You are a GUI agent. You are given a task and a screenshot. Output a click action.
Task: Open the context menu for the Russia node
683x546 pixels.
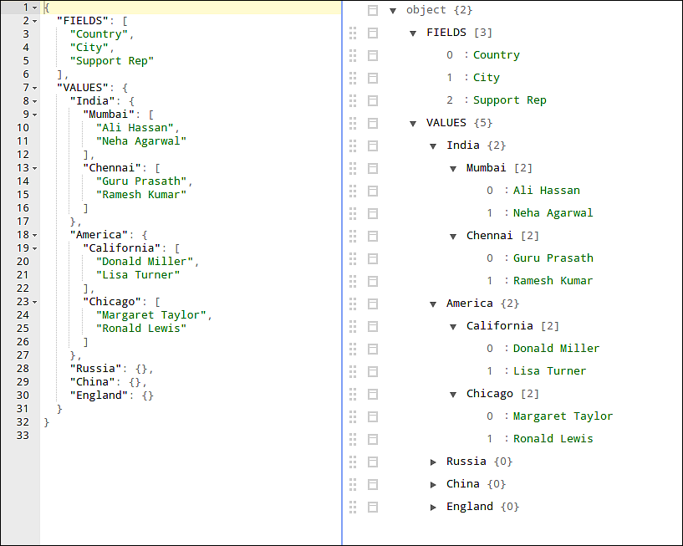[372, 461]
